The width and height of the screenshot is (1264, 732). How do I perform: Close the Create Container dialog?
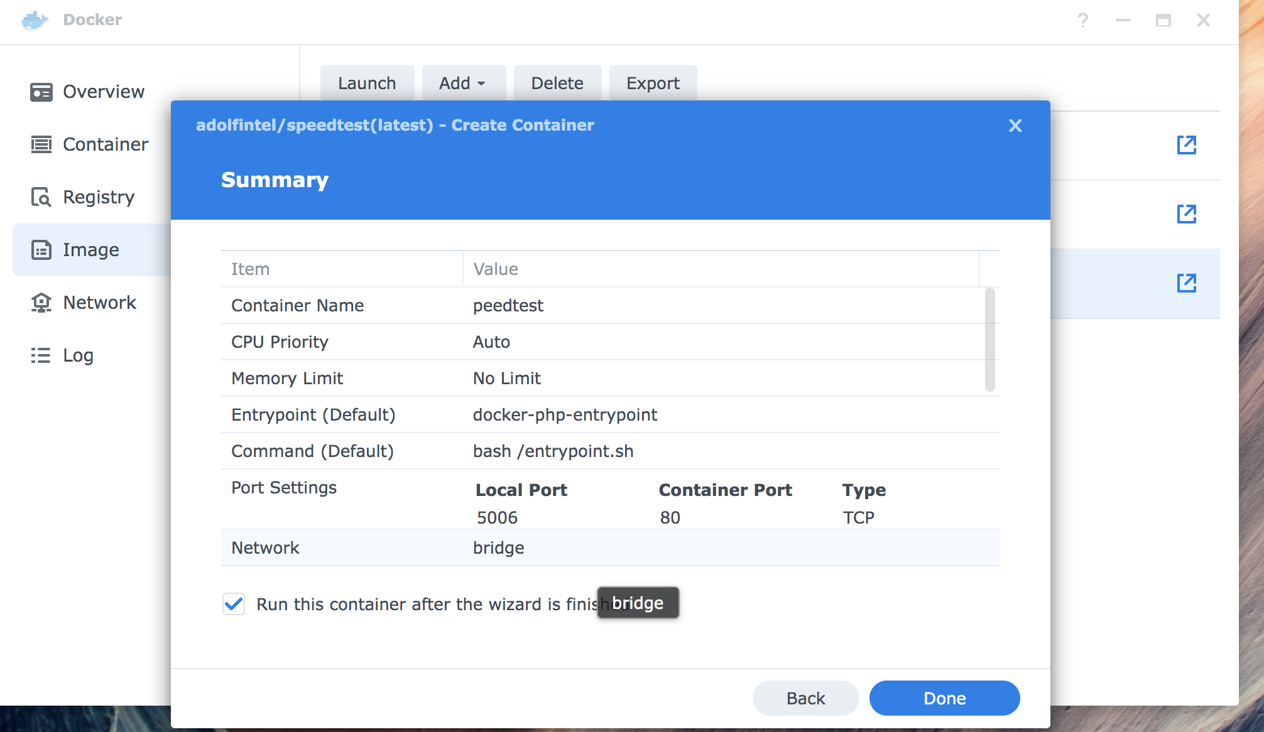(1015, 126)
